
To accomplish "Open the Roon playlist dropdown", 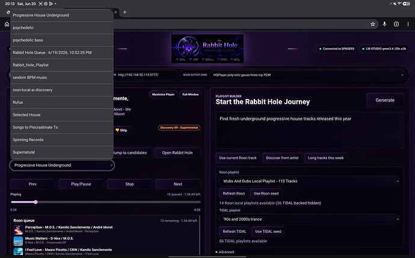I will coord(309,181).
